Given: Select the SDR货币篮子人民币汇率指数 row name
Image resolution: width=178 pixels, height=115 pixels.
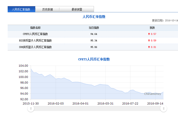Looking at the screenshot, I should 35,47.
